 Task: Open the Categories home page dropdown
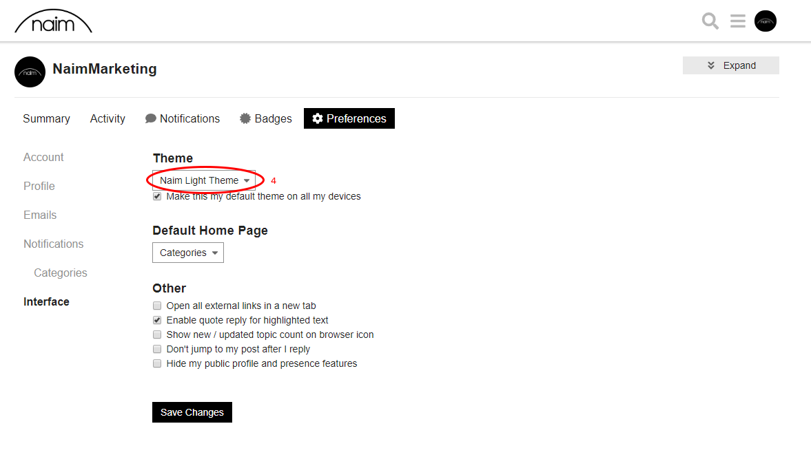188,253
